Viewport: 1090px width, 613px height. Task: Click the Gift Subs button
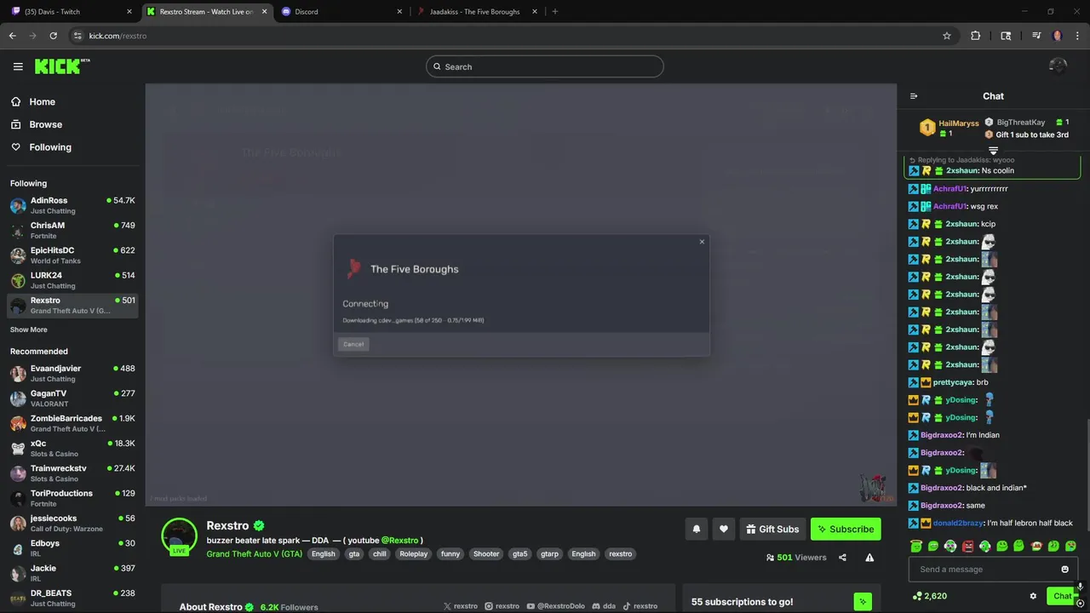click(x=772, y=529)
